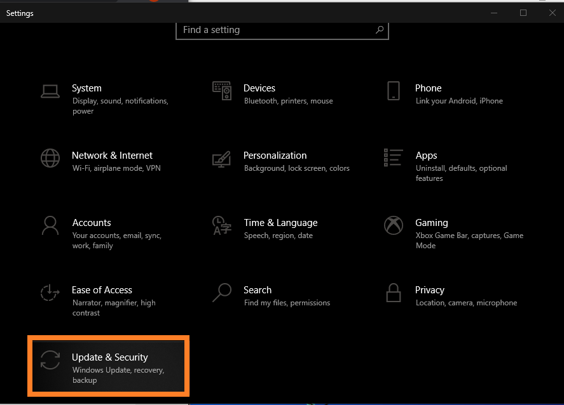Image resolution: width=564 pixels, height=405 pixels.
Task: Click the magnifier in the search box
Action: coord(379,30)
